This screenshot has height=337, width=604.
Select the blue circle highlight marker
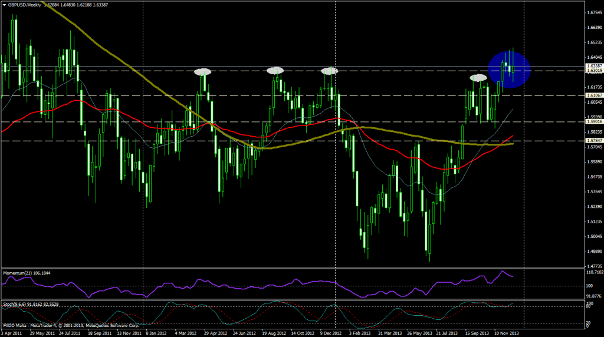pos(510,70)
